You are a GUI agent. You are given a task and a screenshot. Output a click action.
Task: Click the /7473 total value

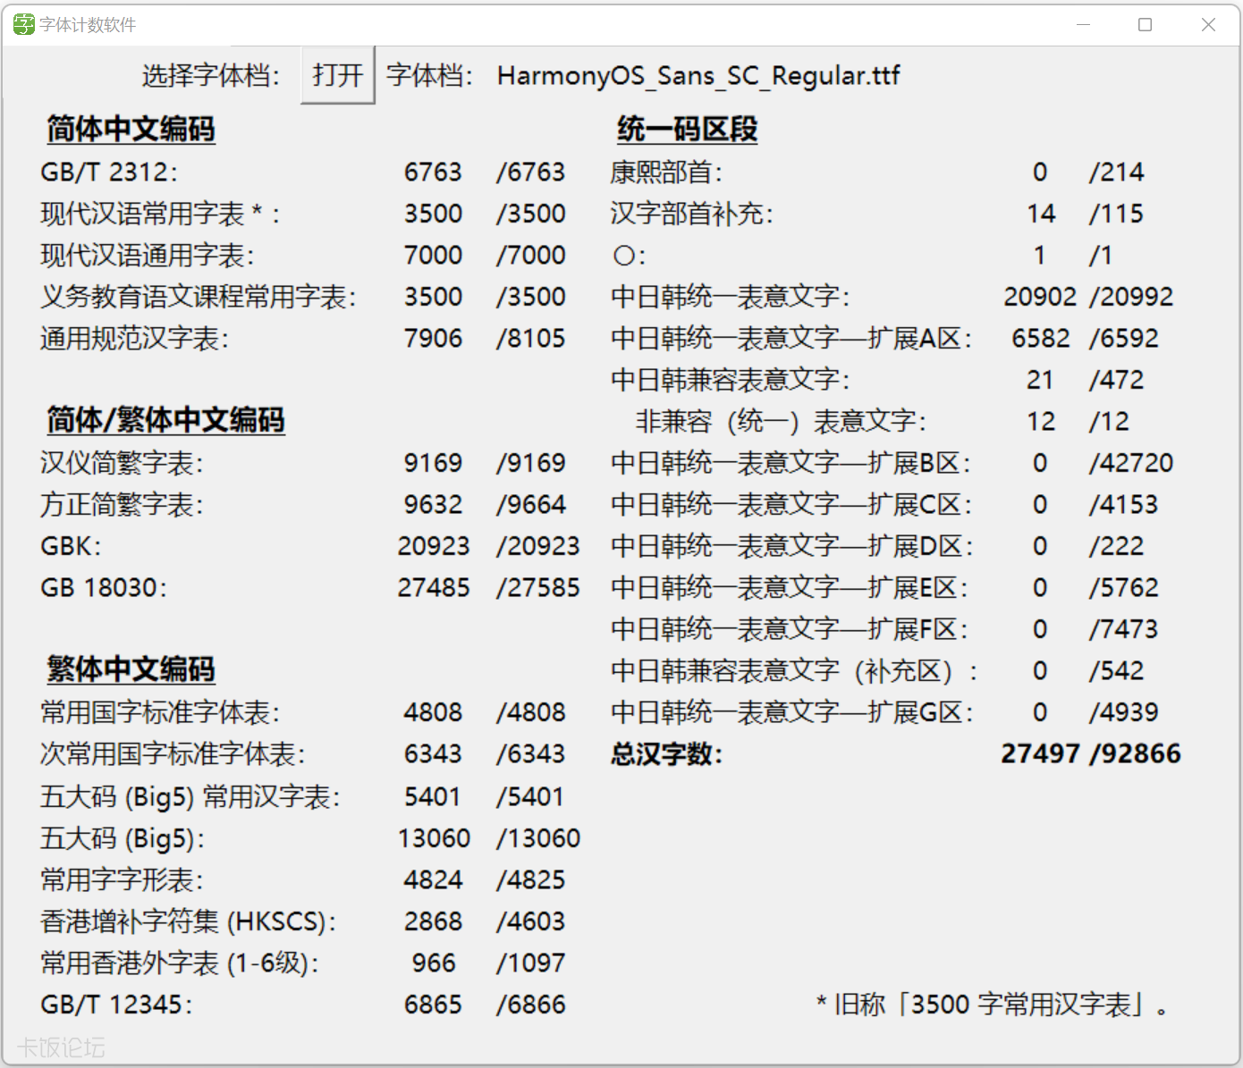1123,629
